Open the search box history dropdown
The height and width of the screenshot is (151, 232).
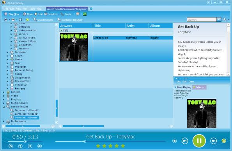click(219, 19)
